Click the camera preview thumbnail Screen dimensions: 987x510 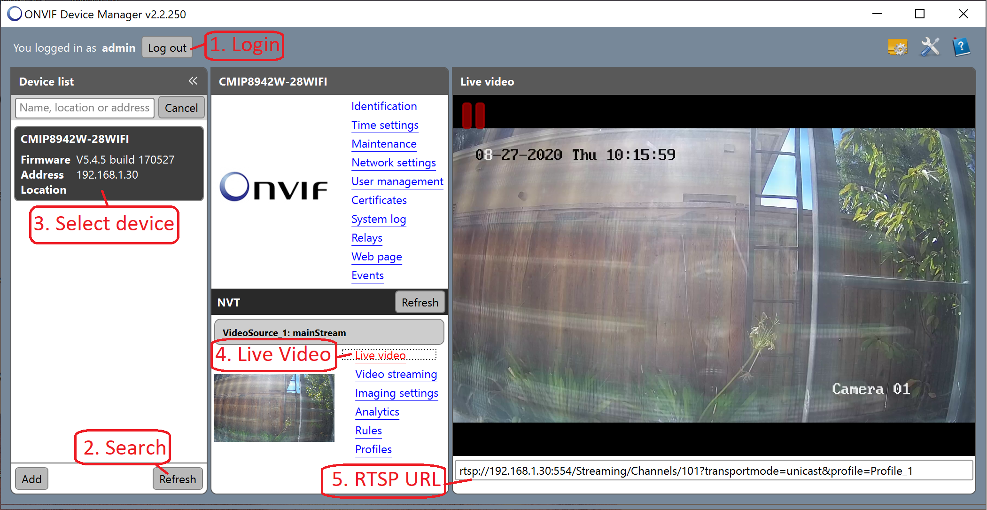[x=274, y=408]
